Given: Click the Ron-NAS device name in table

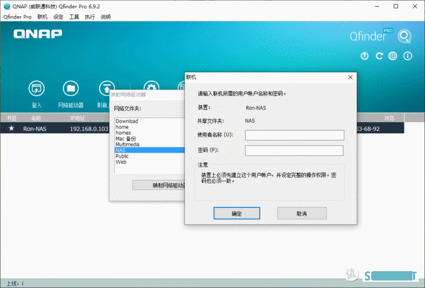Looking at the screenshot, I should coord(35,128).
